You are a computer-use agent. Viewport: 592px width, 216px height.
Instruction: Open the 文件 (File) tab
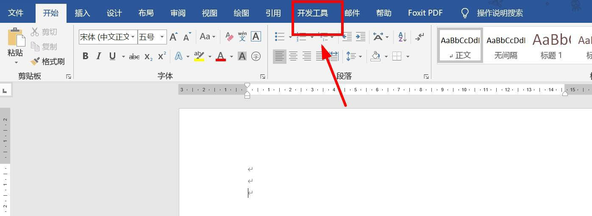coord(16,13)
